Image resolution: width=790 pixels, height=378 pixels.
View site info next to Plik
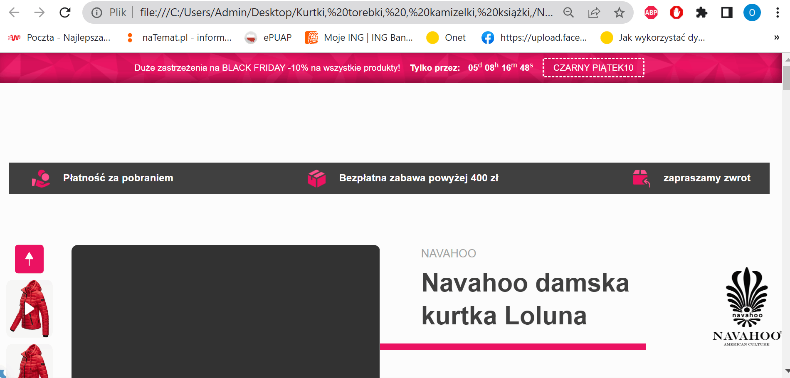click(97, 13)
